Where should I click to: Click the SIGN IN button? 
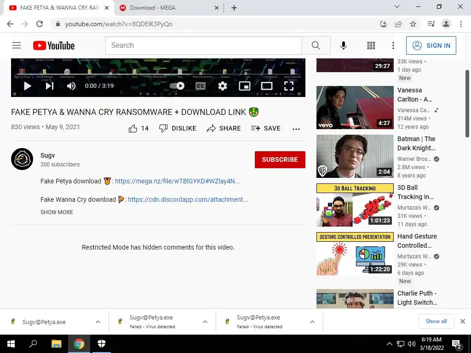click(x=431, y=46)
